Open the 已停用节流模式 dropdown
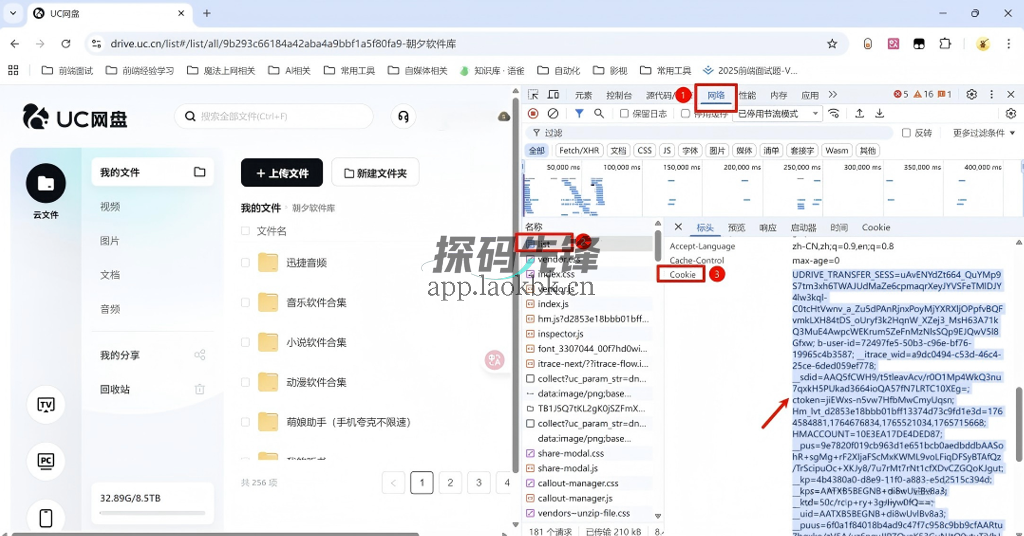 coord(777,113)
